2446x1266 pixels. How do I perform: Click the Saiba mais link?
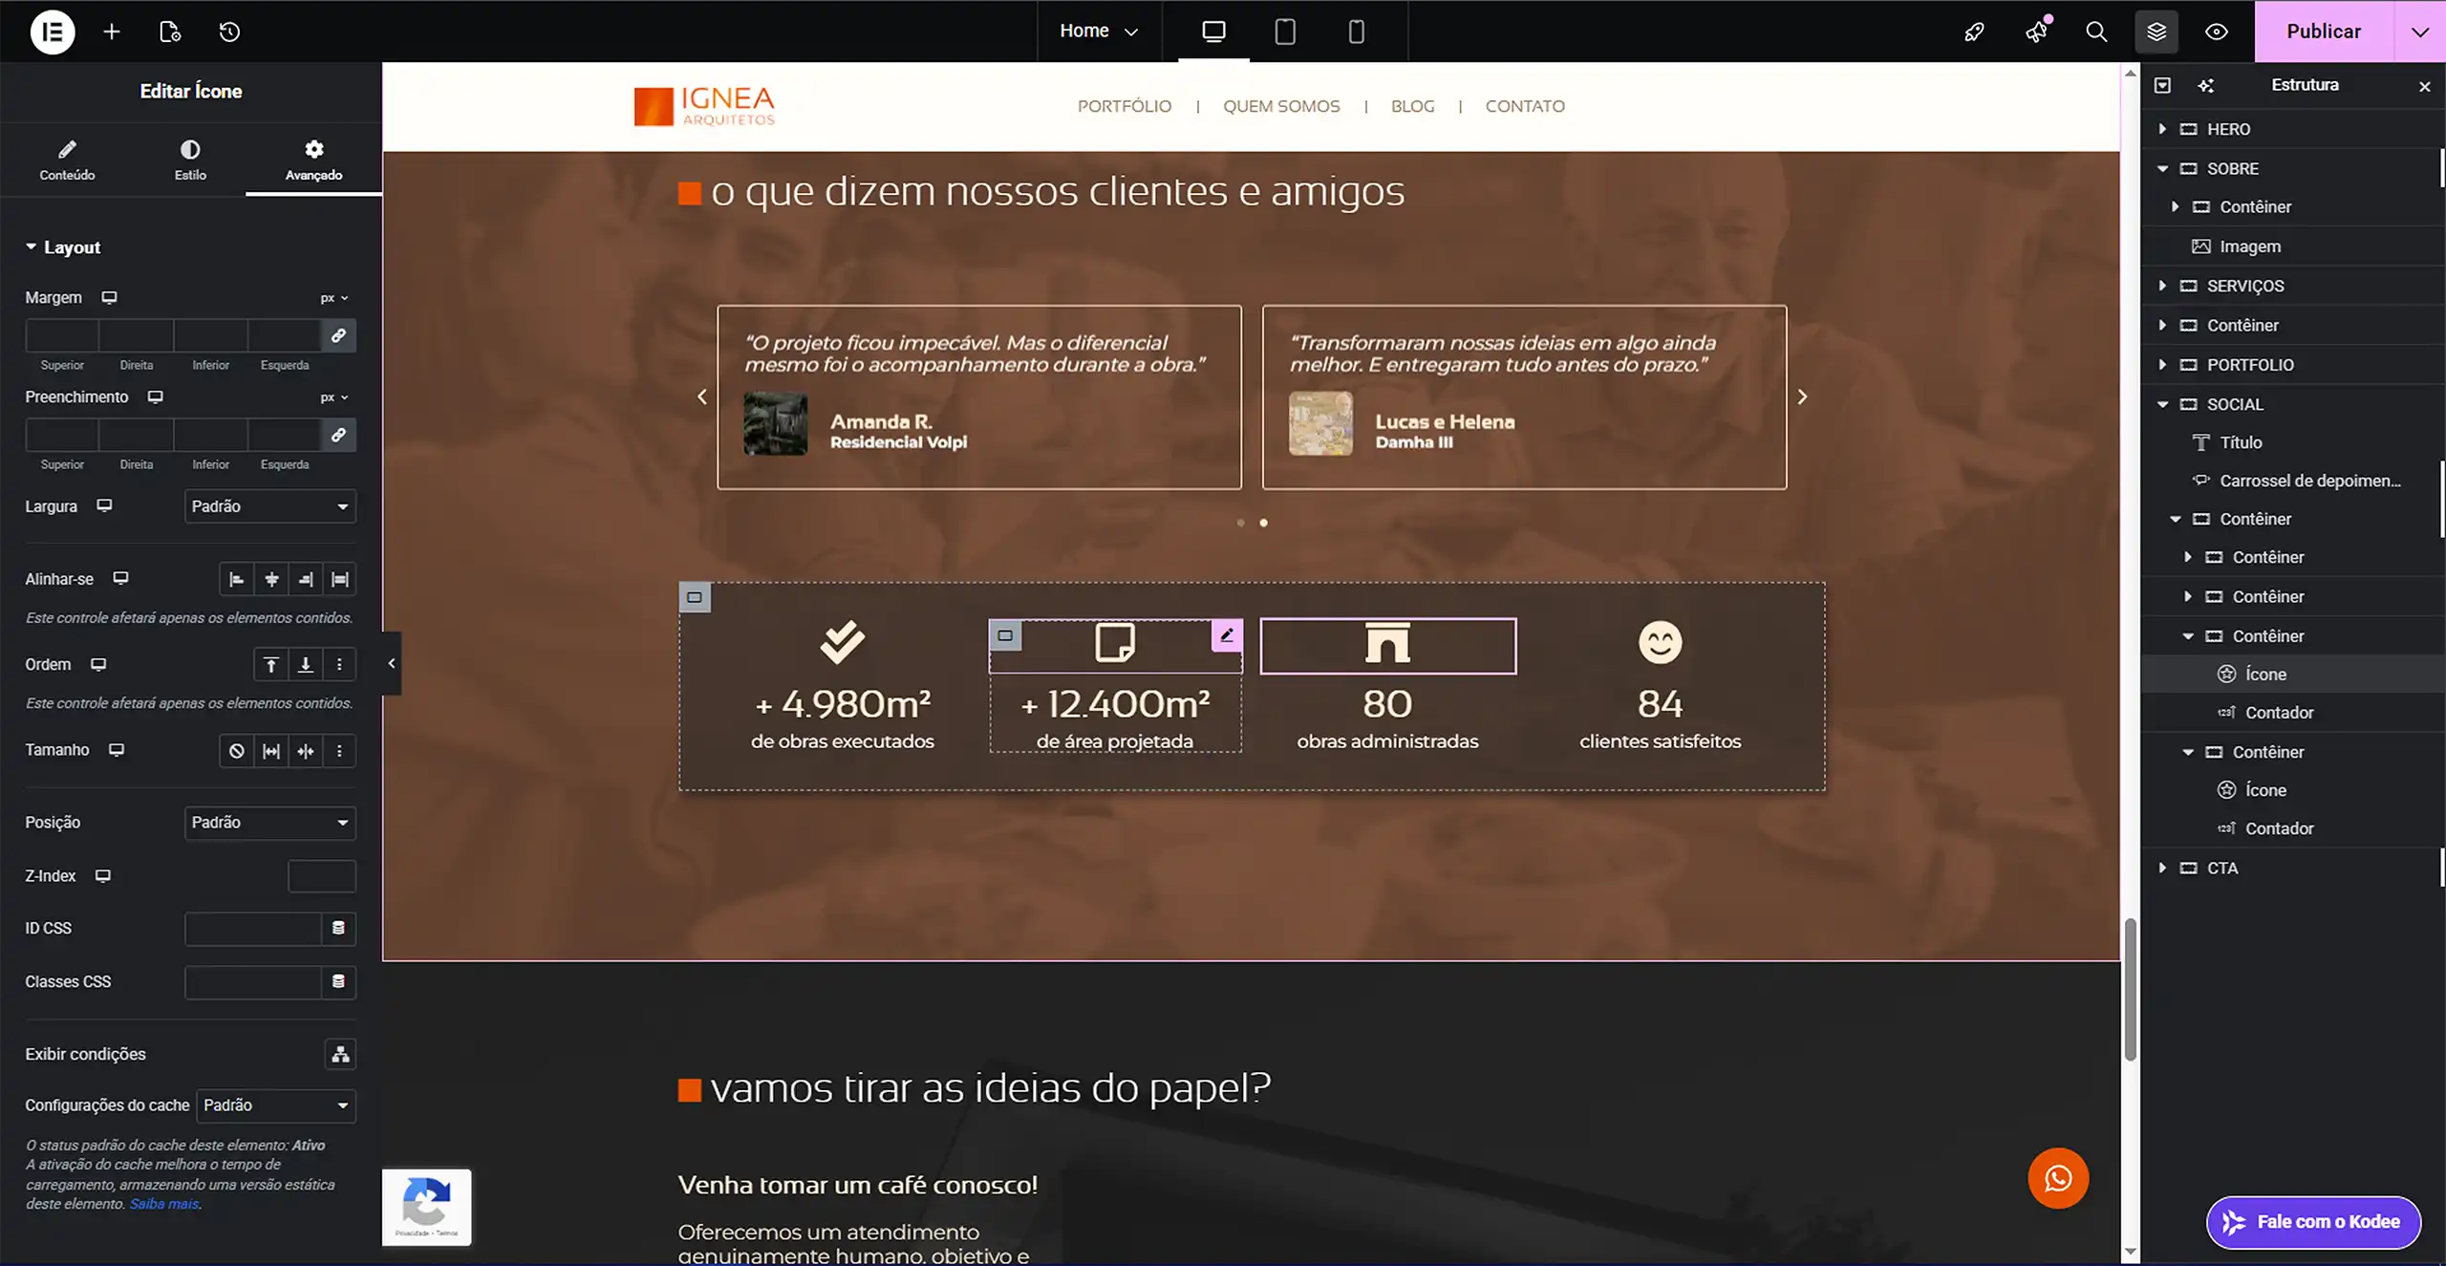[x=164, y=1204]
